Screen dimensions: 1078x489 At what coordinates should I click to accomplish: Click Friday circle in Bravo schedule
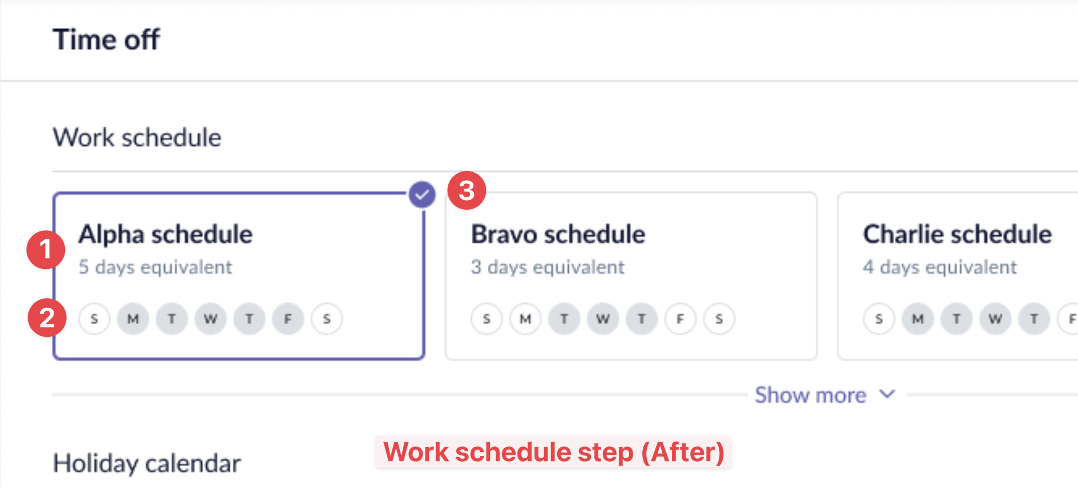coord(680,319)
